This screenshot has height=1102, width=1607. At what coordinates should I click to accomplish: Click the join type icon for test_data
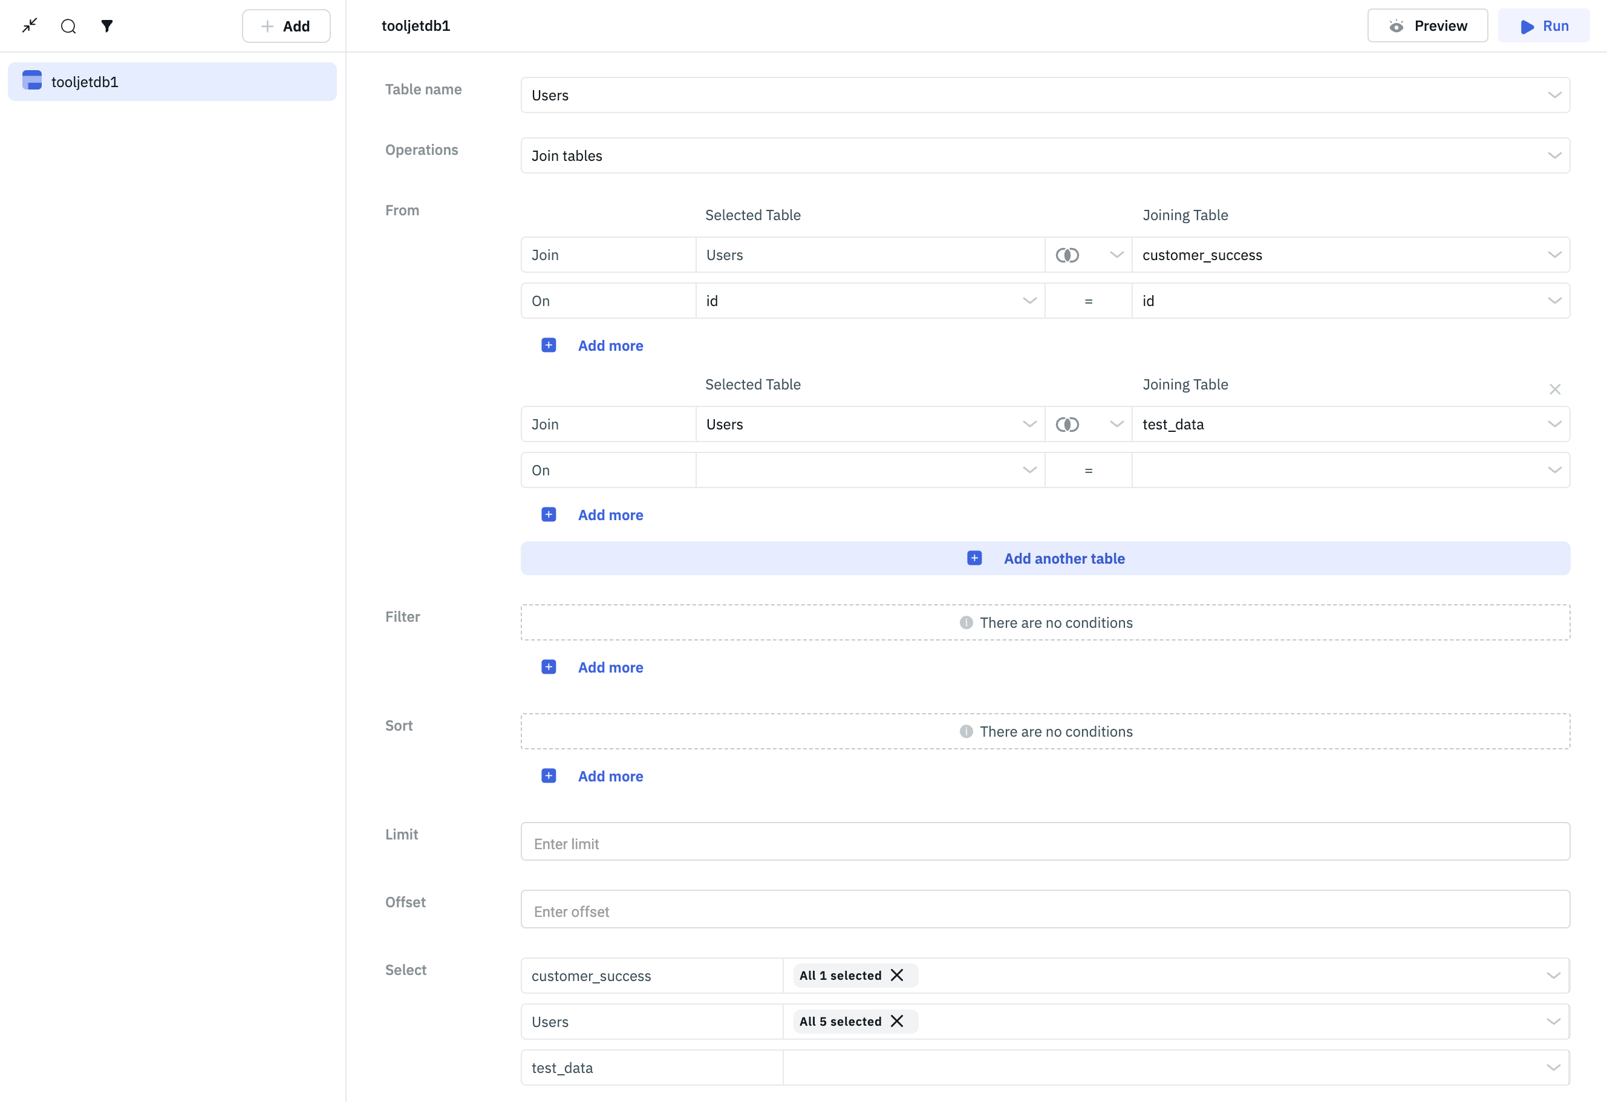pyautogui.click(x=1067, y=425)
